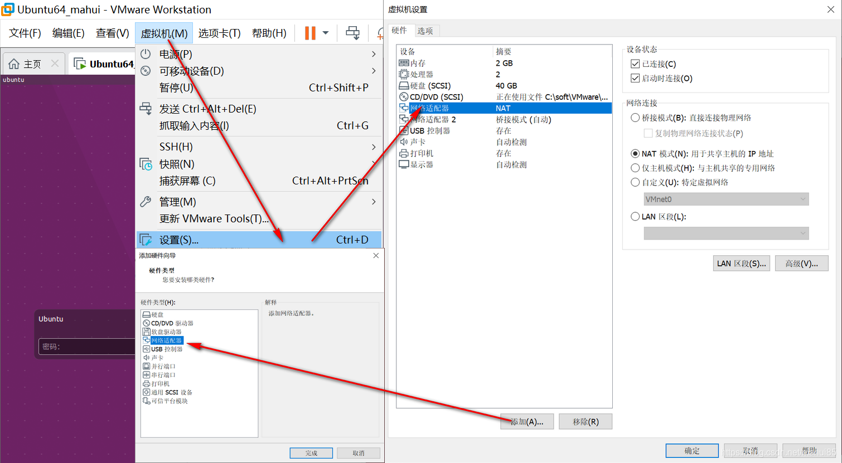Click the 内存 memory icon in device list
This screenshot has width=842, height=463.
click(x=404, y=63)
